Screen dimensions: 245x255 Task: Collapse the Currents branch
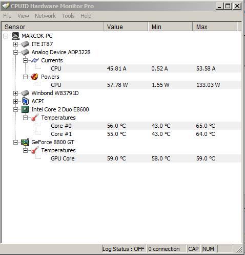click(x=25, y=60)
